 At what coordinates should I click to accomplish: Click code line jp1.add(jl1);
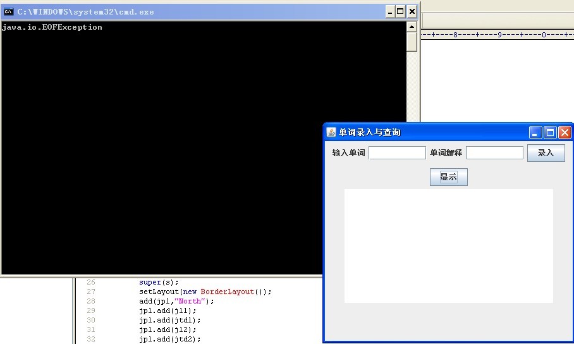tap(168, 311)
